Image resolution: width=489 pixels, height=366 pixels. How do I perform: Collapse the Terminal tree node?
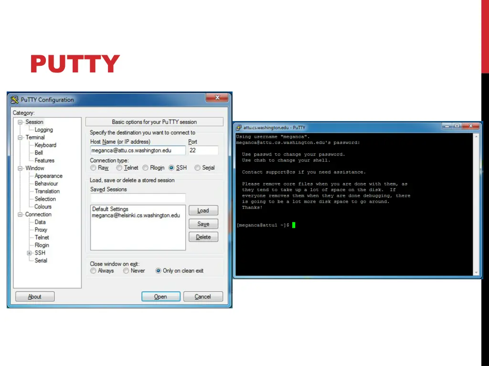(20, 138)
